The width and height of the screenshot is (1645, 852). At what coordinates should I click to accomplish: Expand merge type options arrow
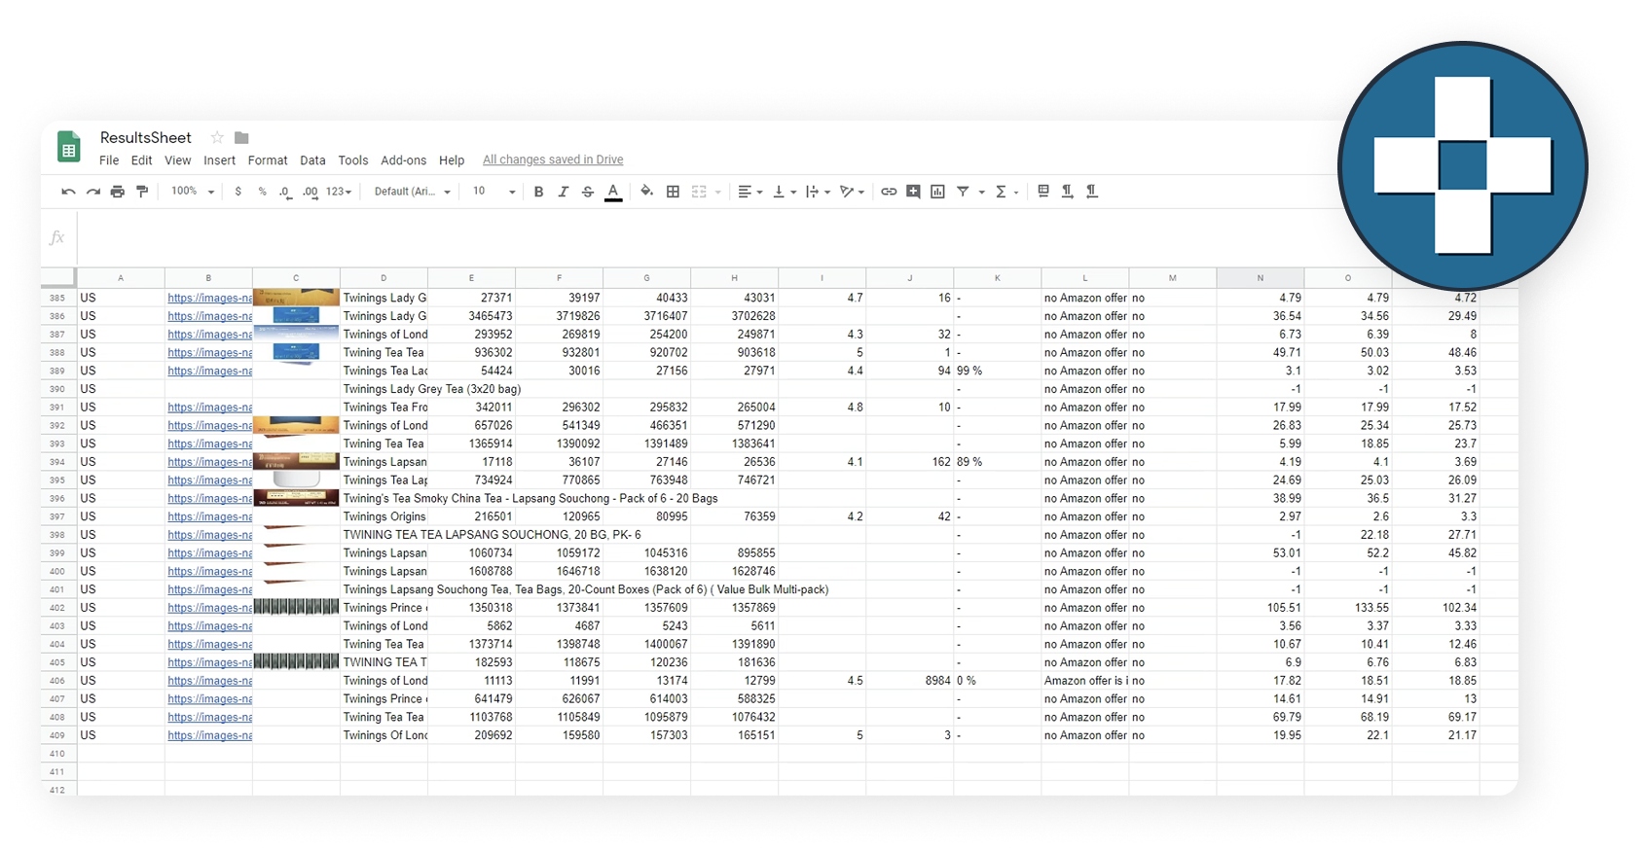point(718,193)
